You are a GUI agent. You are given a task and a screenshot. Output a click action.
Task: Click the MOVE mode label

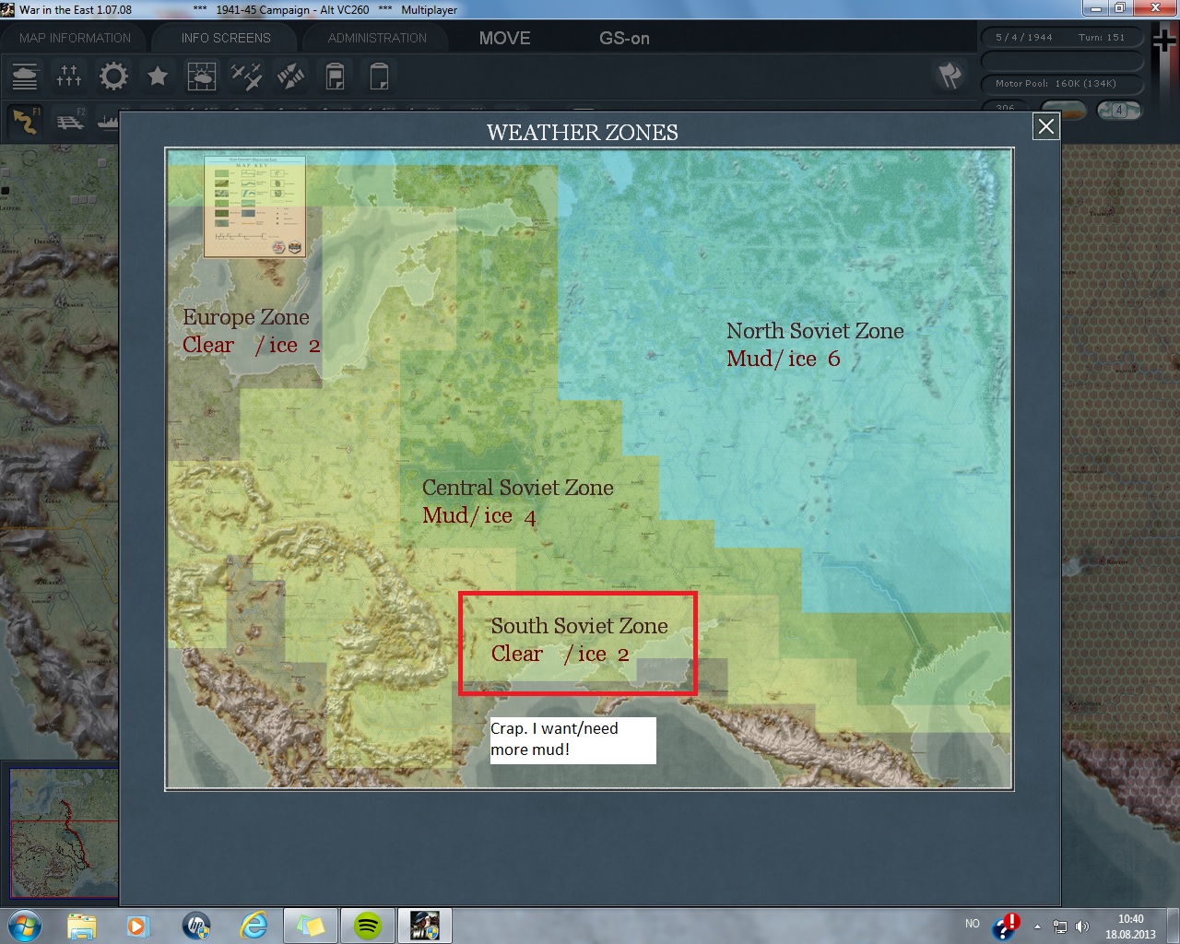(505, 38)
